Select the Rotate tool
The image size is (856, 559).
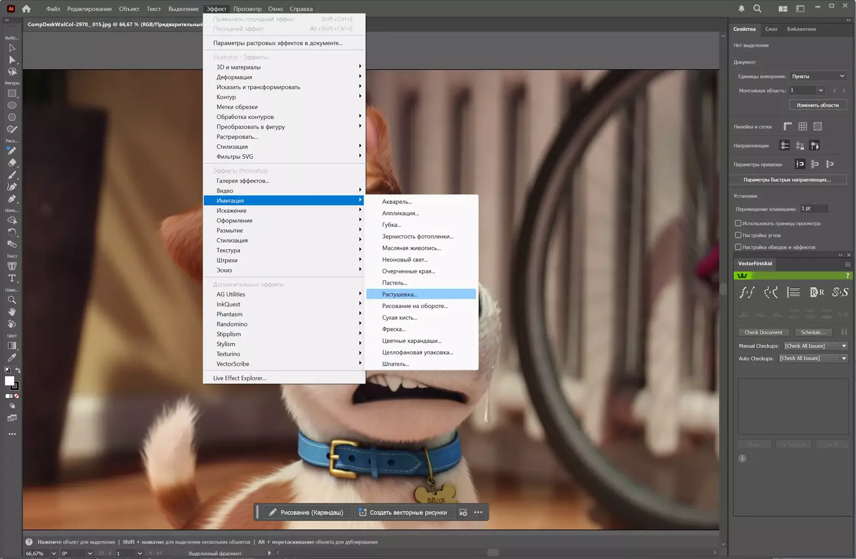pos(12,232)
